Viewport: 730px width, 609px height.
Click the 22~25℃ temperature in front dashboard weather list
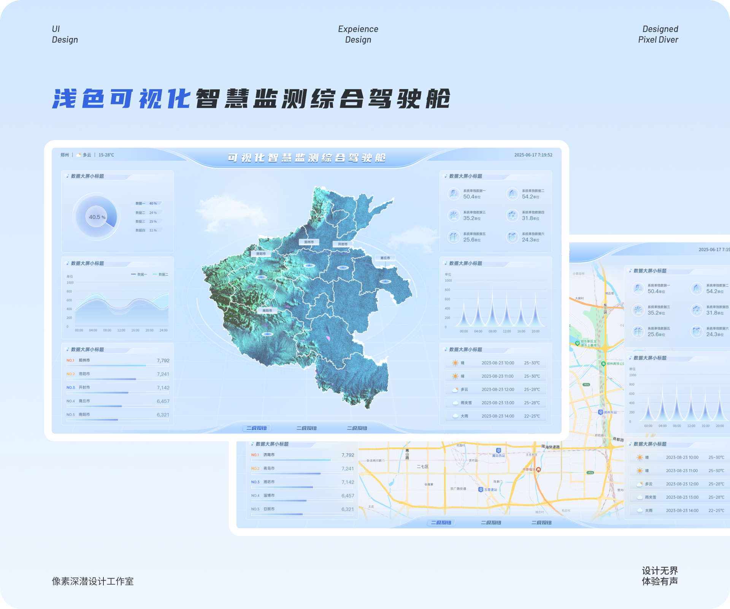coord(532,416)
